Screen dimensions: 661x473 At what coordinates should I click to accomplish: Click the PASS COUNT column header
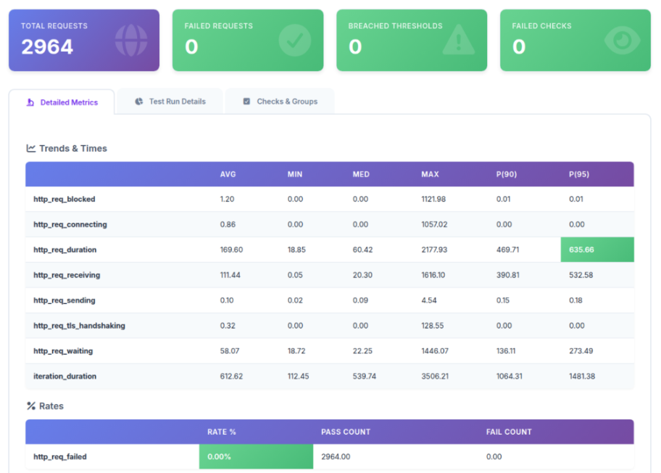click(346, 432)
